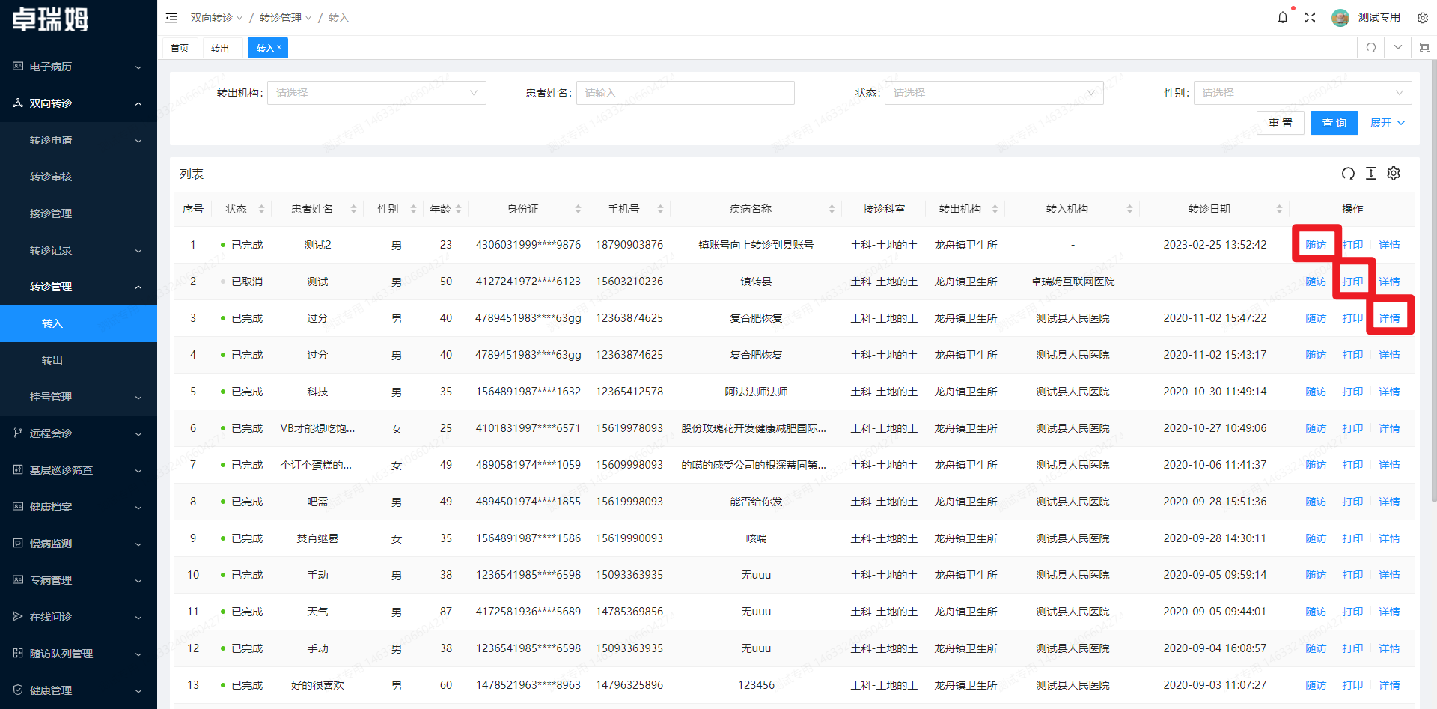Click the tab bar refresh icon
Viewport: 1437px width, 709px height.
click(1370, 47)
